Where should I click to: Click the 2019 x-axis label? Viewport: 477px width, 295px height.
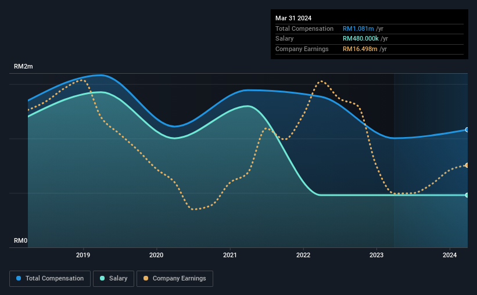pos(83,255)
